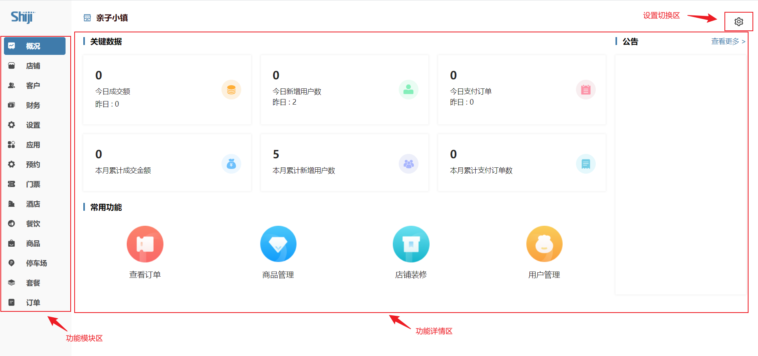Click the 商品 bag icon in sidebar

point(11,243)
